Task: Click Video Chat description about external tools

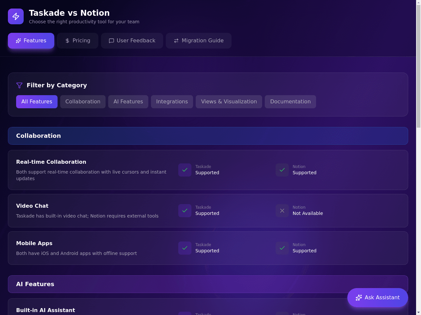Action: (87, 216)
